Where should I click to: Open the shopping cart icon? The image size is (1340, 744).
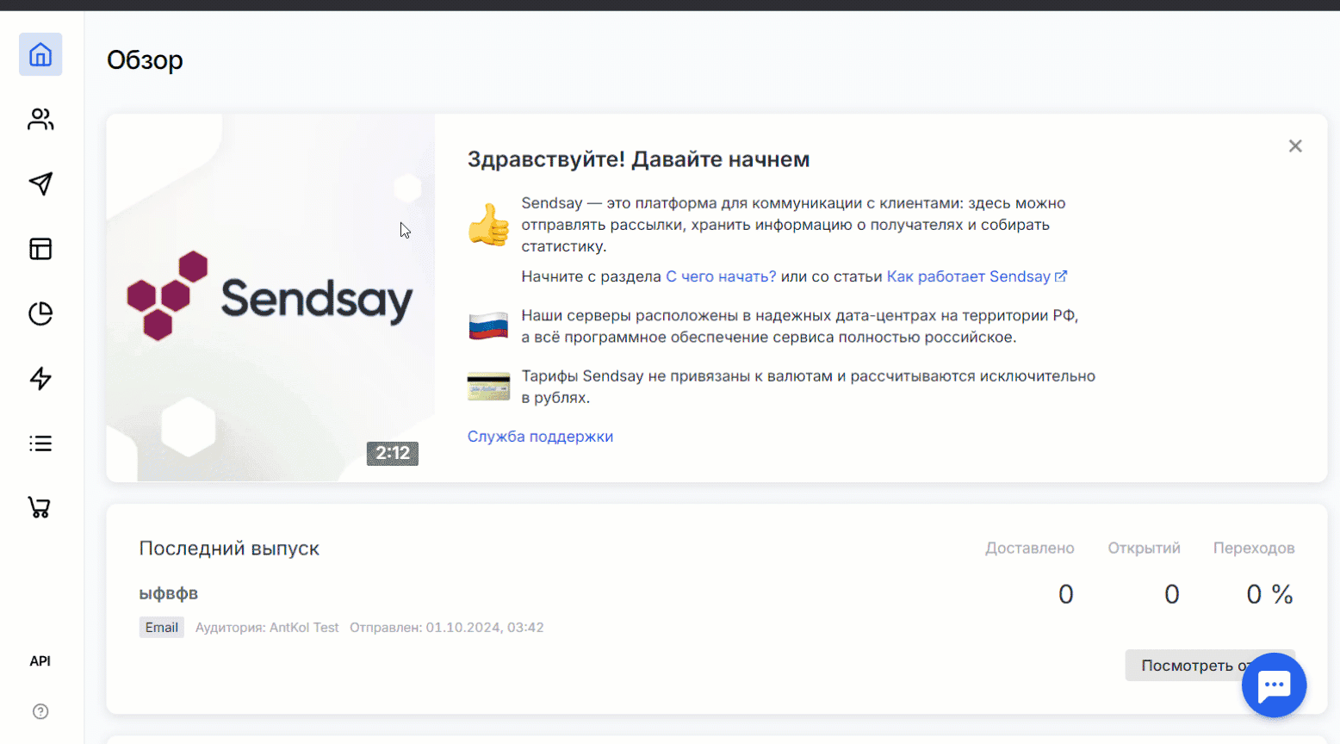40,508
